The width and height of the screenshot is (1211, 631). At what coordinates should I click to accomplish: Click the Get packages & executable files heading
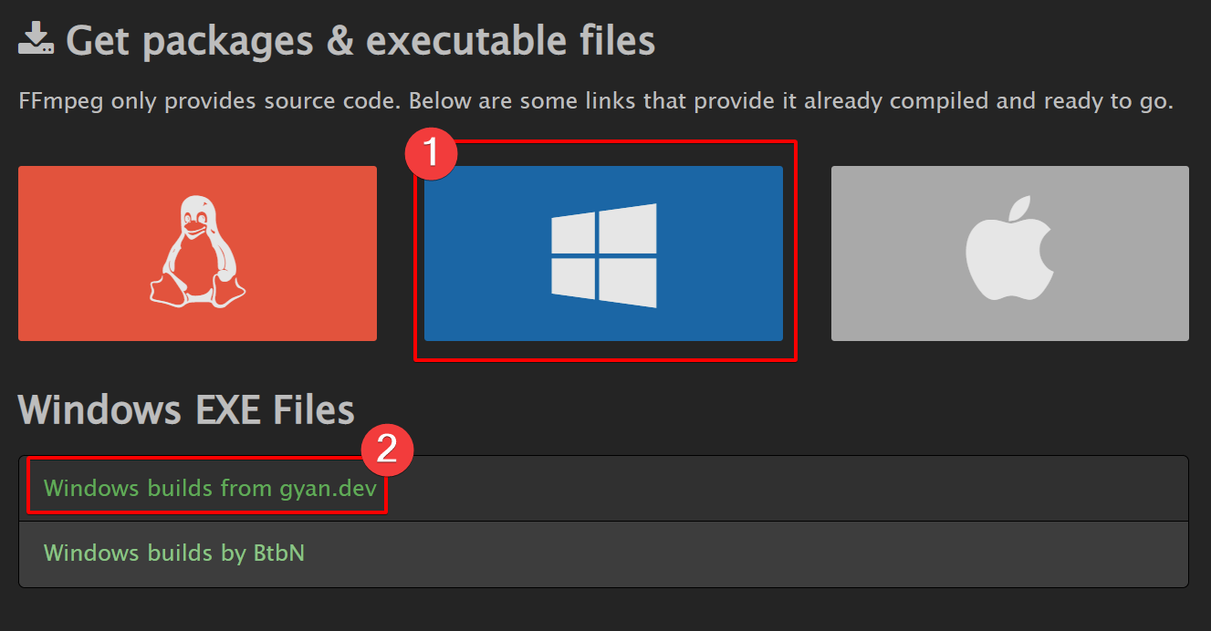click(x=360, y=41)
